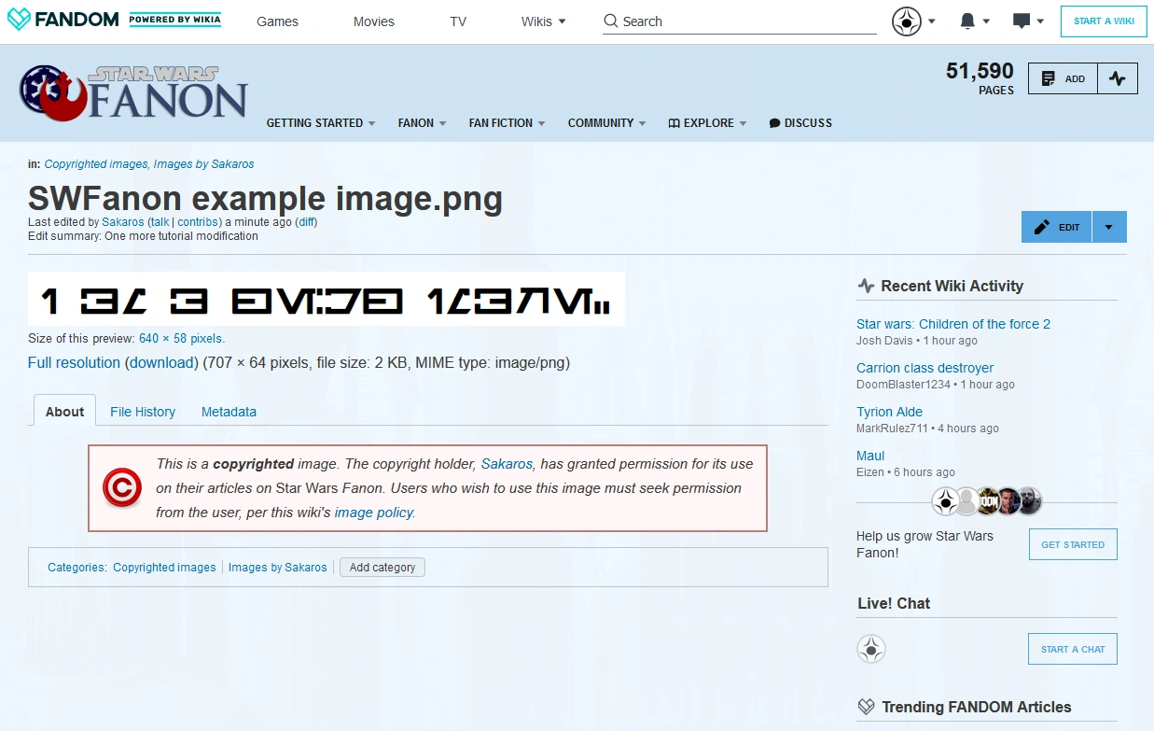Switch to the Metadata tab
The image size is (1154, 731).
point(229,412)
